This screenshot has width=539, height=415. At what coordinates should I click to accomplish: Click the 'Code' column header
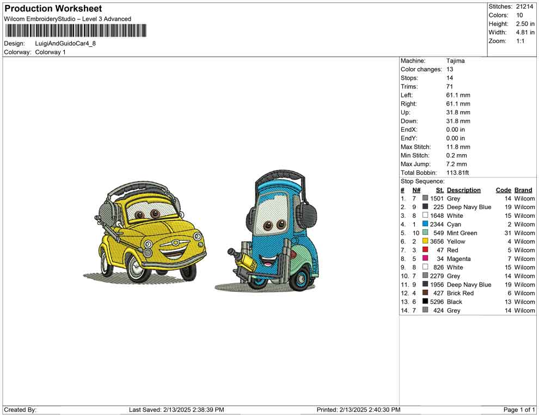tap(504, 190)
